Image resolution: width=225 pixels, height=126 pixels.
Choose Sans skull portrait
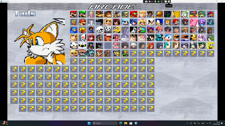pos(99,30)
